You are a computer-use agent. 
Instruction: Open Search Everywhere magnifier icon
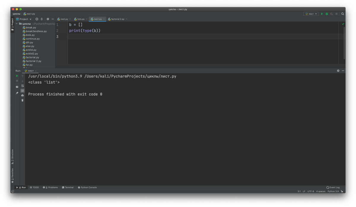click(x=343, y=14)
